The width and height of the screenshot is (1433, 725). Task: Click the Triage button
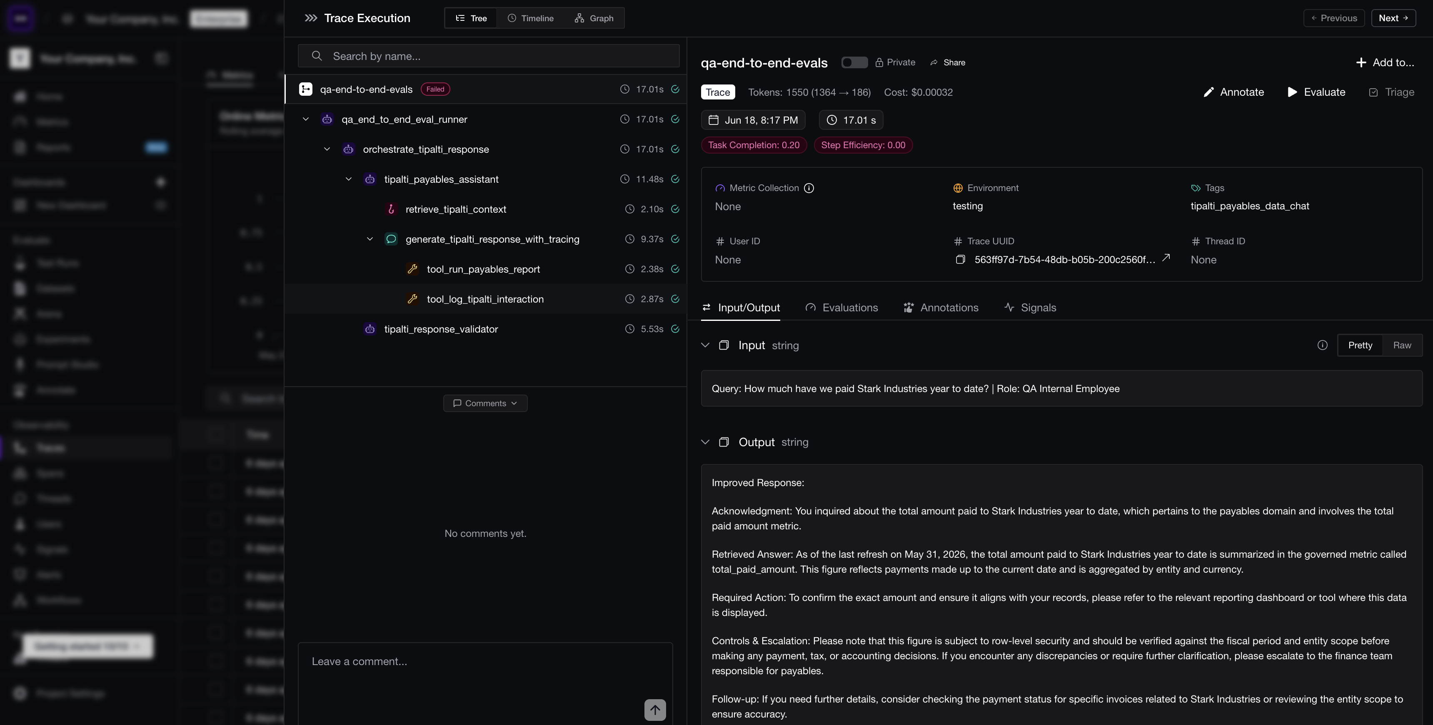(x=1391, y=92)
